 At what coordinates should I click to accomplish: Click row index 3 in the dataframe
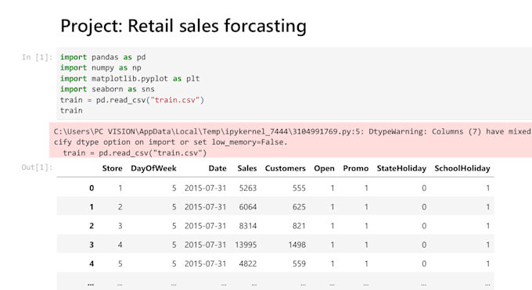pyautogui.click(x=92, y=245)
